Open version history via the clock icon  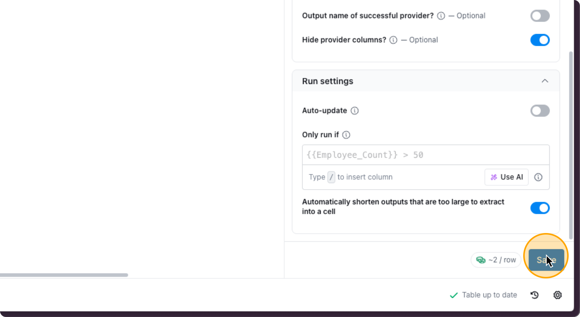click(x=535, y=295)
